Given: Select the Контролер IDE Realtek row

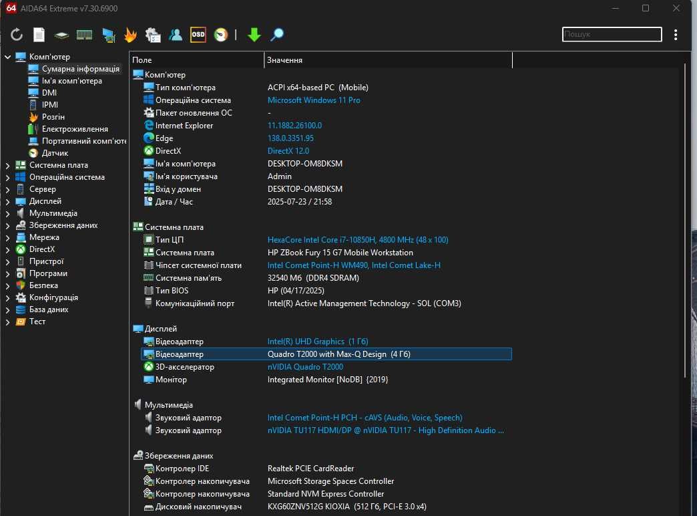Looking at the screenshot, I should [x=326, y=469].
